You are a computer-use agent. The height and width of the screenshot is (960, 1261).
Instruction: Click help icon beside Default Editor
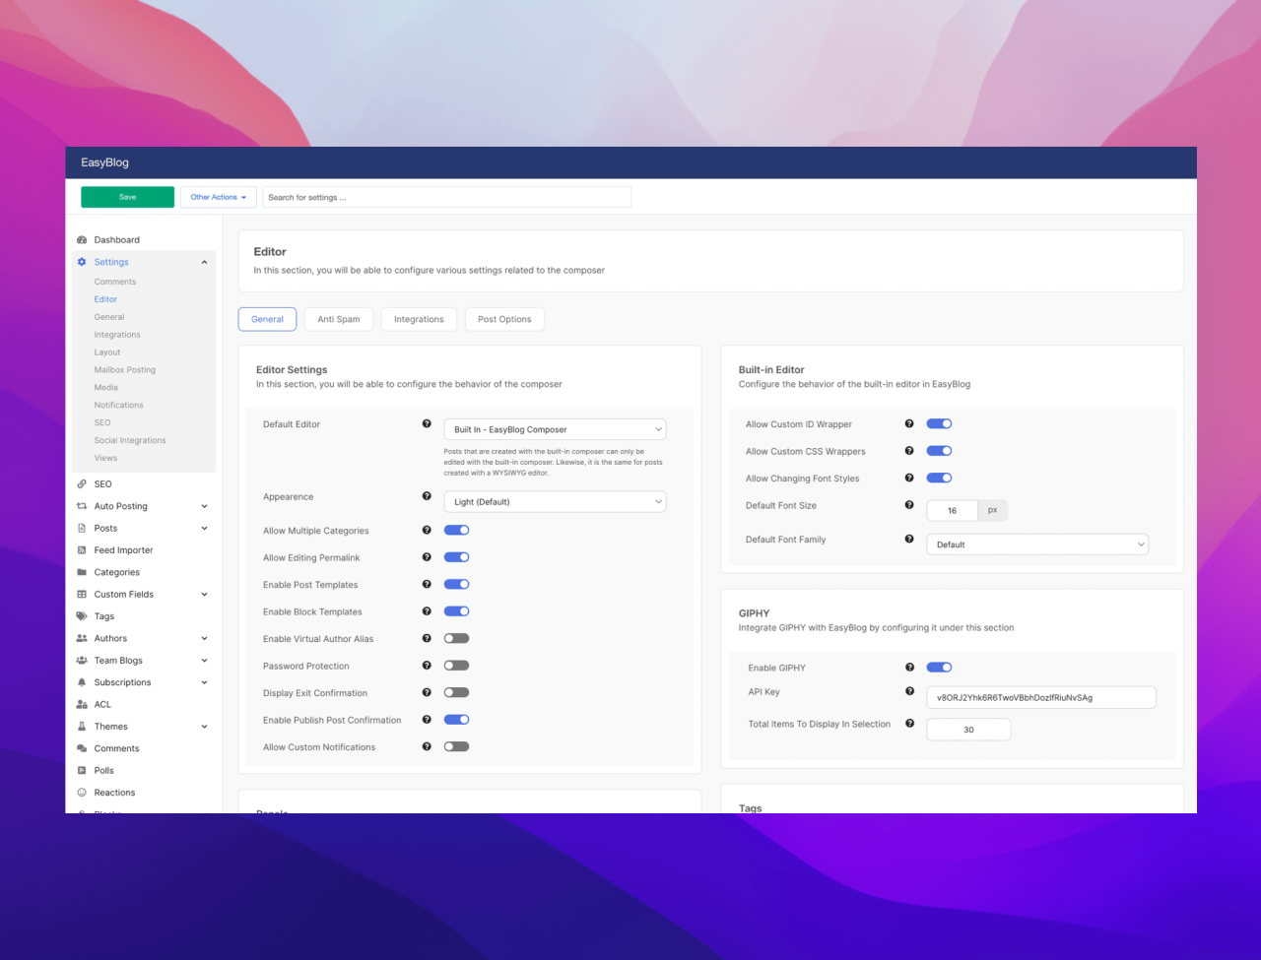point(427,424)
